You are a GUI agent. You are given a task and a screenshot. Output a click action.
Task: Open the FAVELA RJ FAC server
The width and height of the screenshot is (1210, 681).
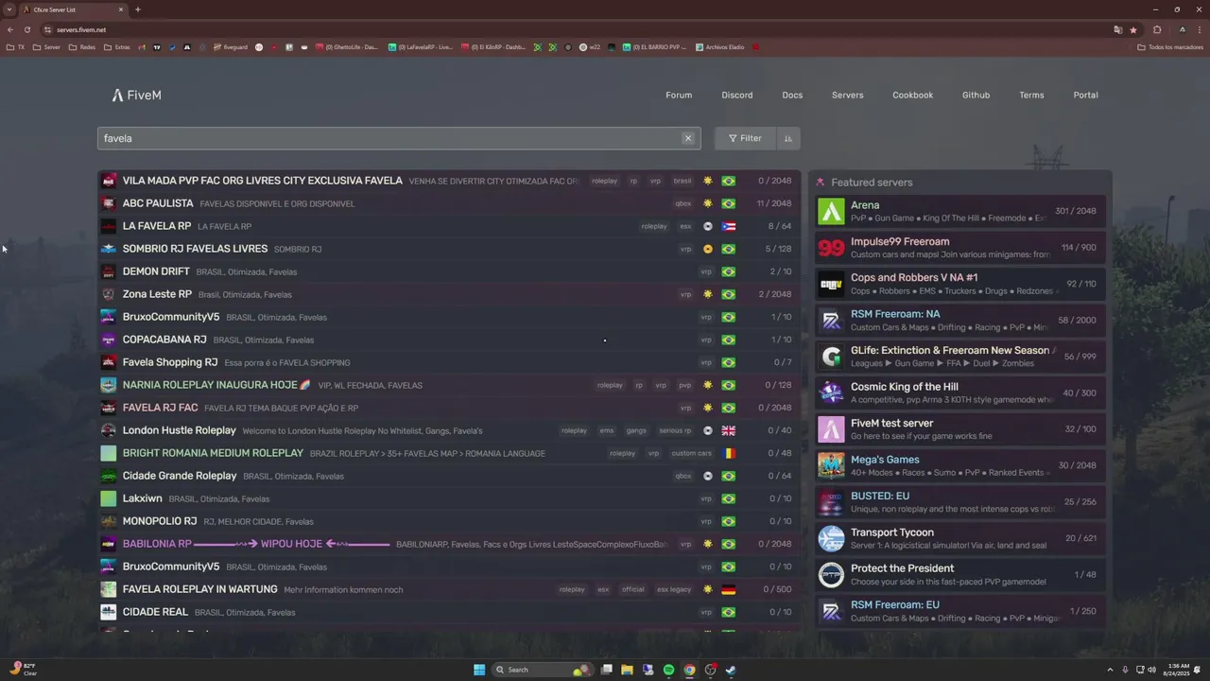(449, 408)
